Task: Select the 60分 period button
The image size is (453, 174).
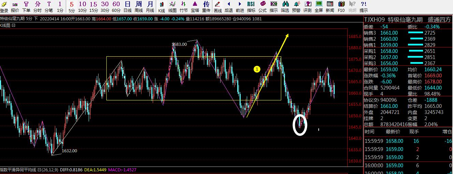Action: pyautogui.click(x=116, y=6)
